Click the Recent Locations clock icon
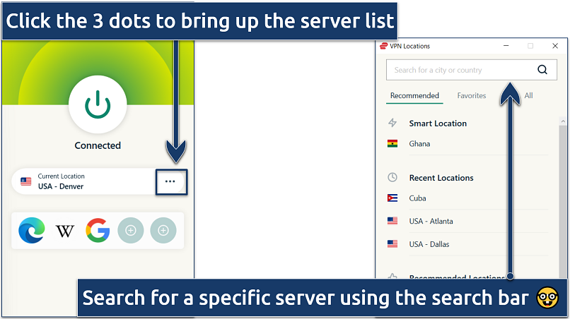 point(392,177)
